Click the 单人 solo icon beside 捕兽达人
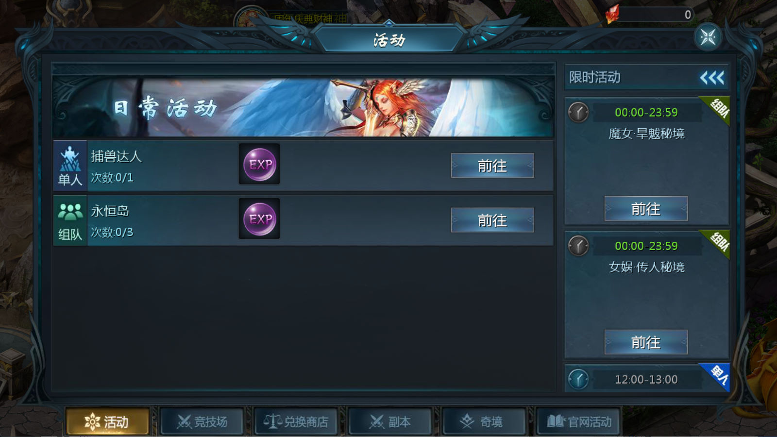 click(x=70, y=166)
